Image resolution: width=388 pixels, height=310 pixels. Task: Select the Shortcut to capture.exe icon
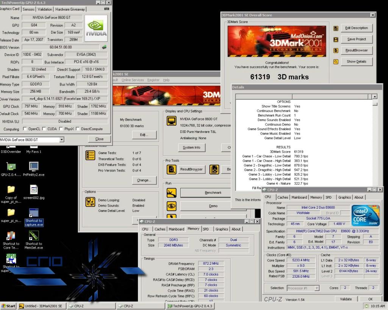[34, 218]
